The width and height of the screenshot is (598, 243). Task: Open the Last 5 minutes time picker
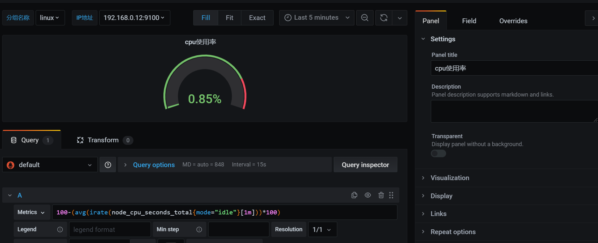click(317, 18)
